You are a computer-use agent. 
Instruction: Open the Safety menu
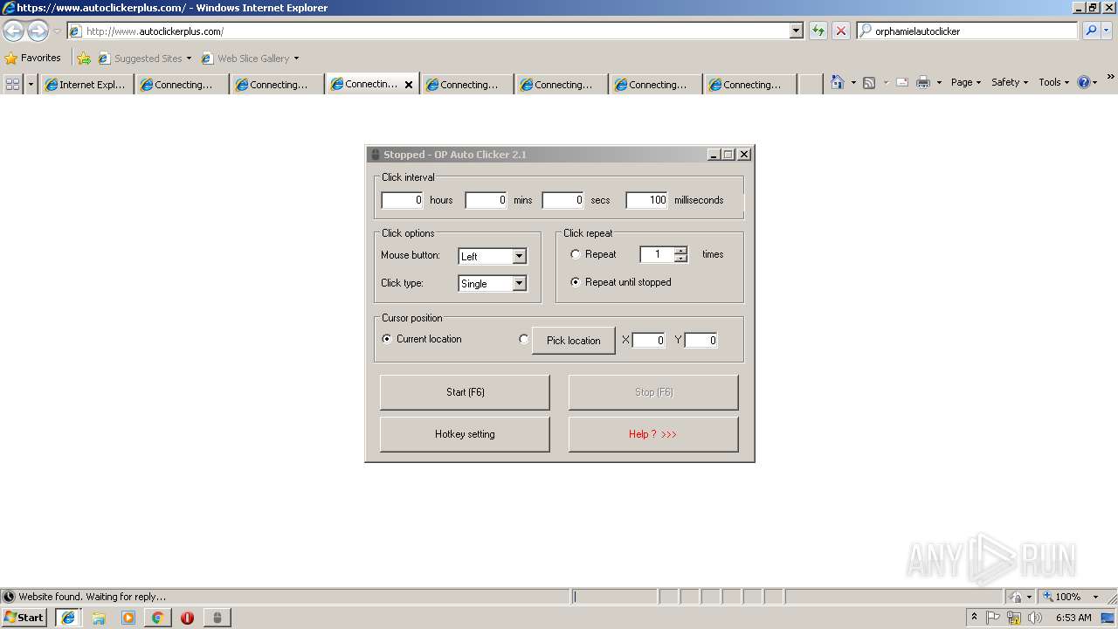pos(1010,82)
